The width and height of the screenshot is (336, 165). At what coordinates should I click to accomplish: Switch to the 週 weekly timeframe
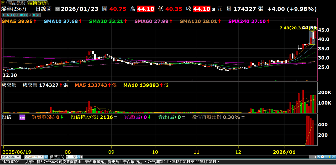[34, 15]
